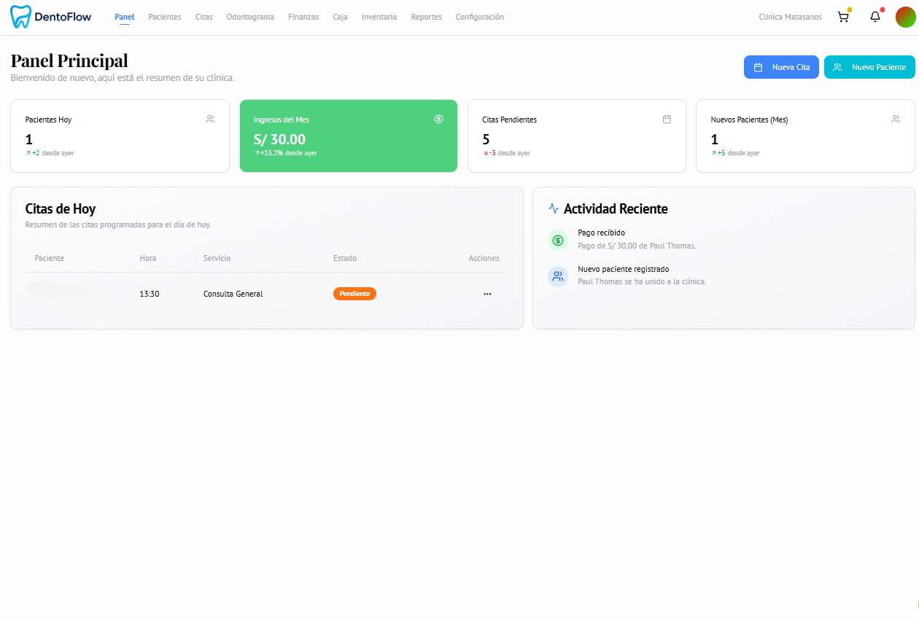Image resolution: width=919 pixels, height=621 pixels.
Task: Click the patients icon on Pacientes Hoy card
Action: pyautogui.click(x=210, y=119)
